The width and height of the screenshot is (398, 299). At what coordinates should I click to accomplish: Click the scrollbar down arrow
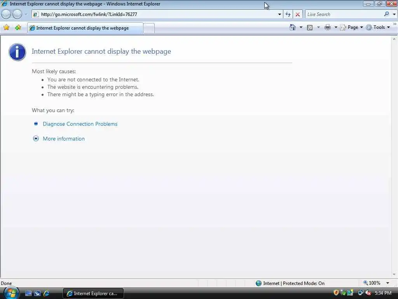pos(394,274)
